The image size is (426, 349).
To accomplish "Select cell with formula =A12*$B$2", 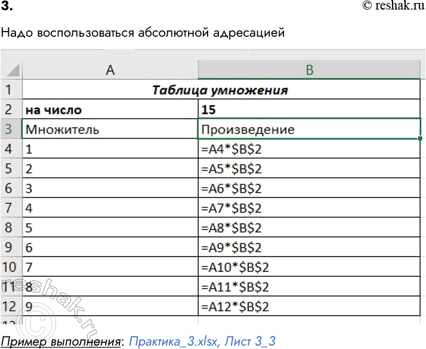I will coord(309,307).
